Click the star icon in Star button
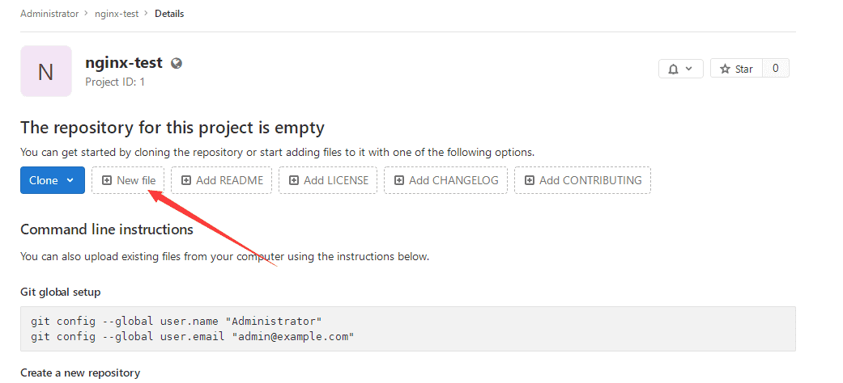 [x=726, y=69]
